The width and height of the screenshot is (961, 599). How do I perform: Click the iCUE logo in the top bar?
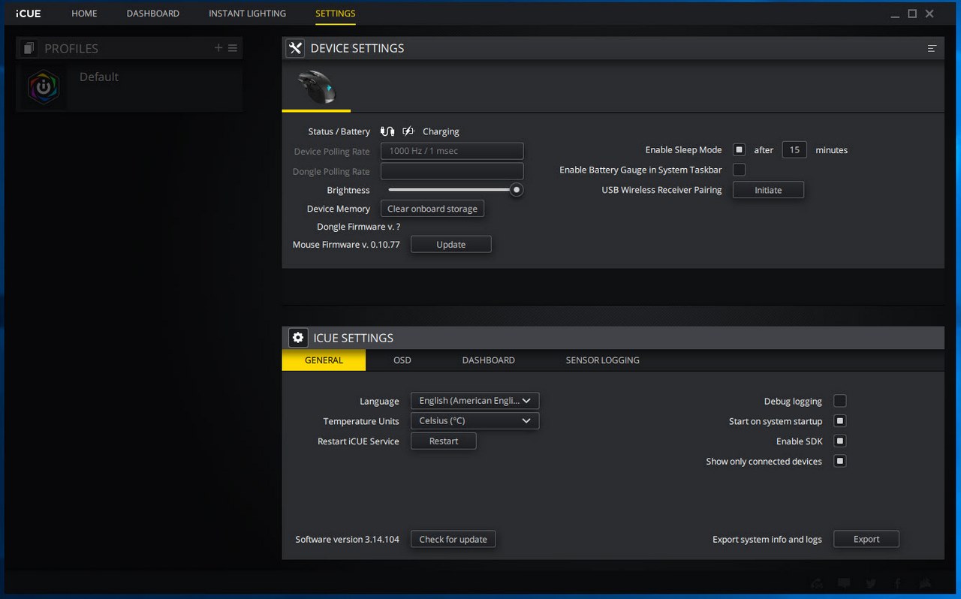point(29,14)
